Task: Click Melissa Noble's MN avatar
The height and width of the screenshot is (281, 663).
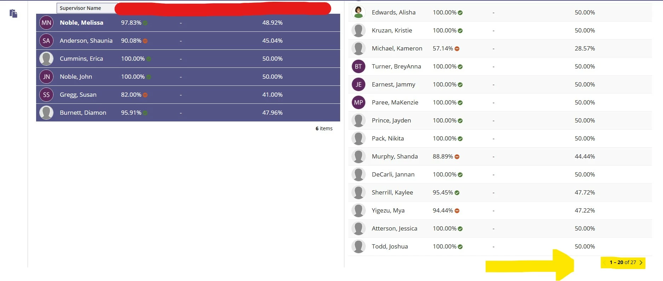Action: point(46,23)
